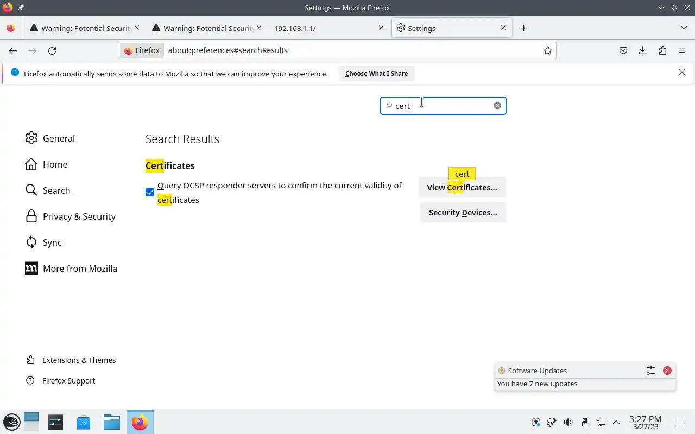
Task: Open Software Updates notification settings icon
Action: (x=651, y=371)
